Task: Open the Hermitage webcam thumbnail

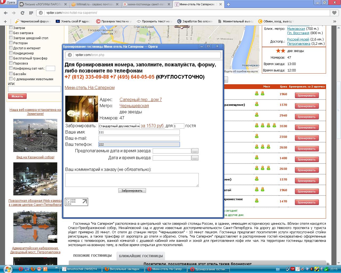Action: tap(35, 135)
